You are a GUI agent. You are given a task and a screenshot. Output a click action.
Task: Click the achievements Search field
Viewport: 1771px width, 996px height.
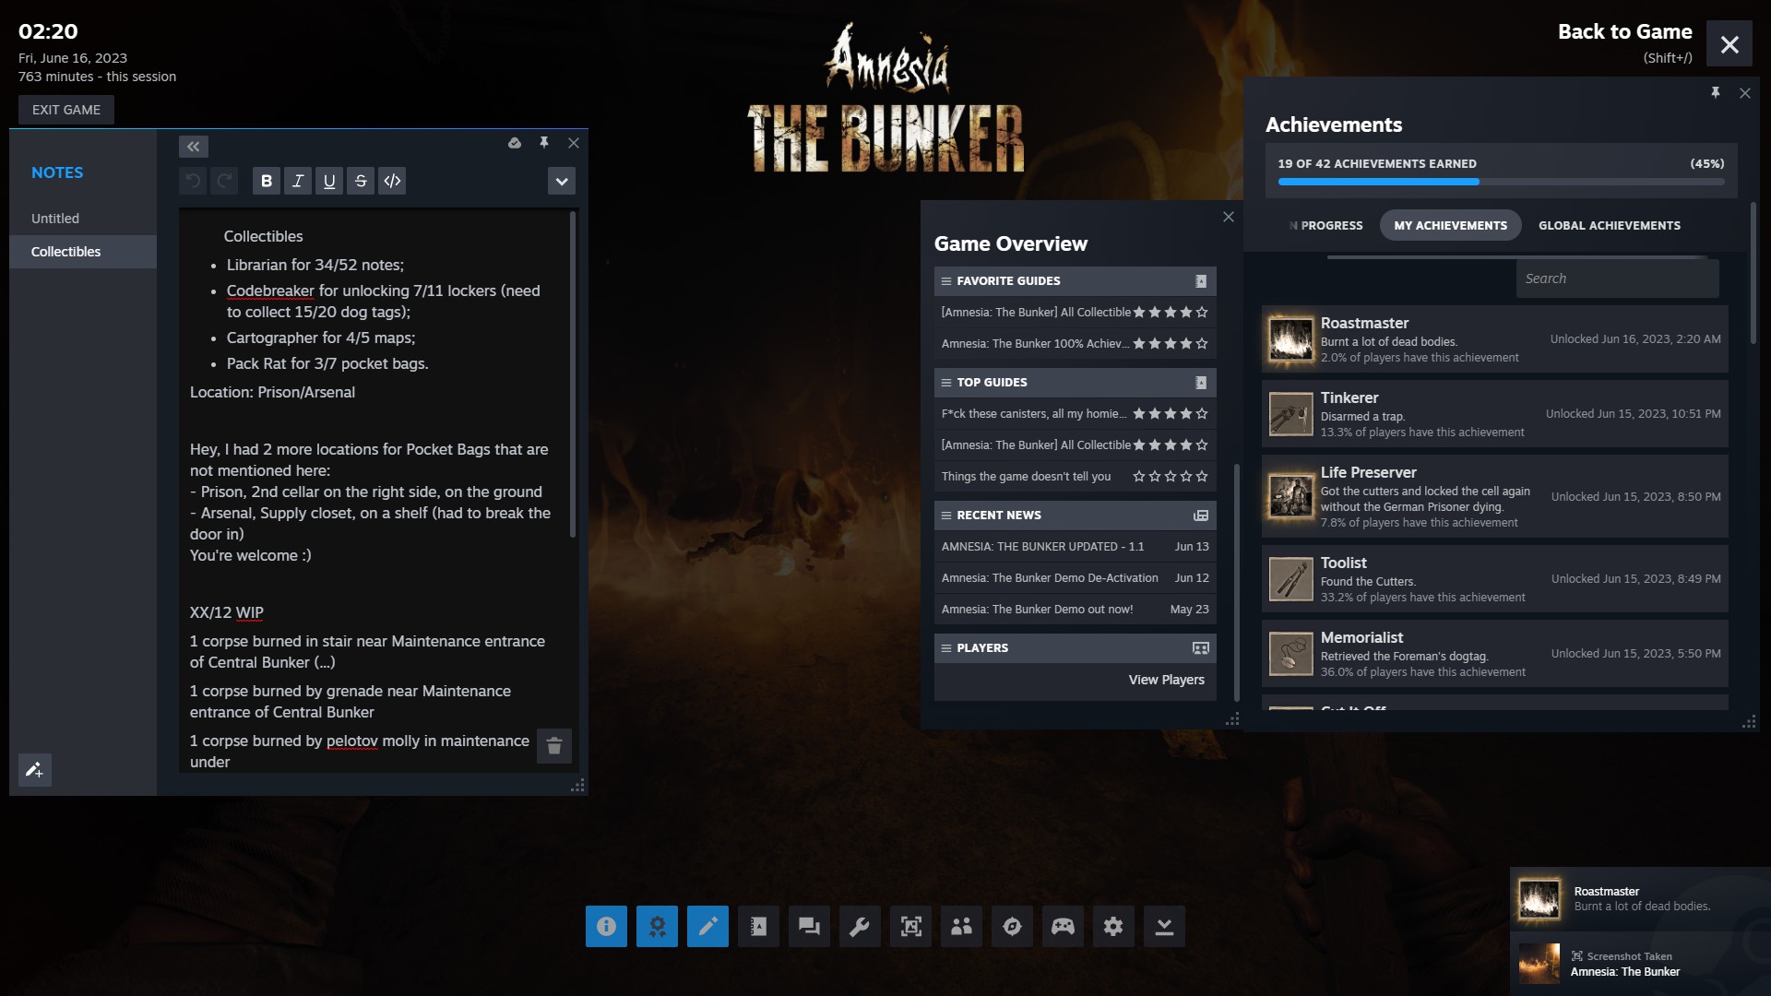point(1616,279)
